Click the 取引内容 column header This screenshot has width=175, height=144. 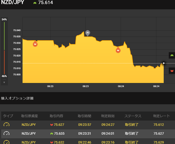[x=57, y=116]
